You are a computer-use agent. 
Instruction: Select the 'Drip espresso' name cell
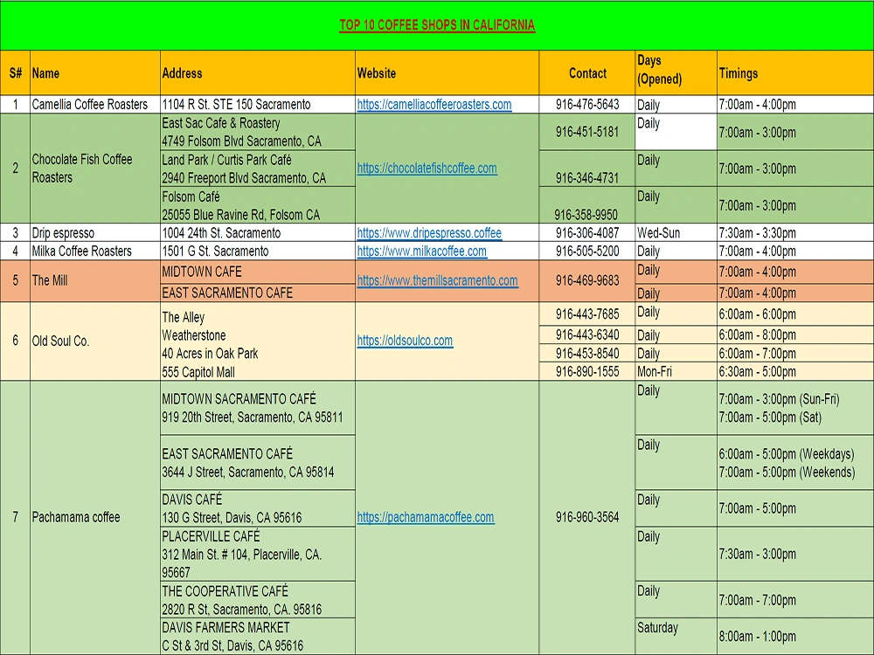[x=95, y=233]
